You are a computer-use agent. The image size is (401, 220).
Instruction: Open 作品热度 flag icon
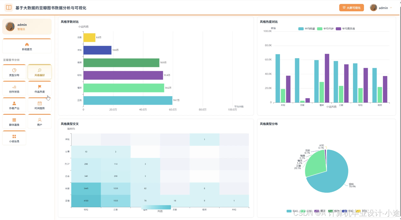pyautogui.click(x=40, y=87)
